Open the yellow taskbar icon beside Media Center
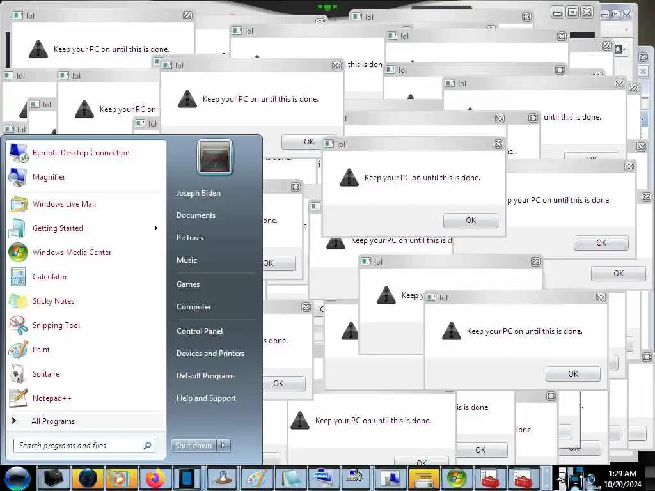This screenshot has width=655, height=491. 423,478
